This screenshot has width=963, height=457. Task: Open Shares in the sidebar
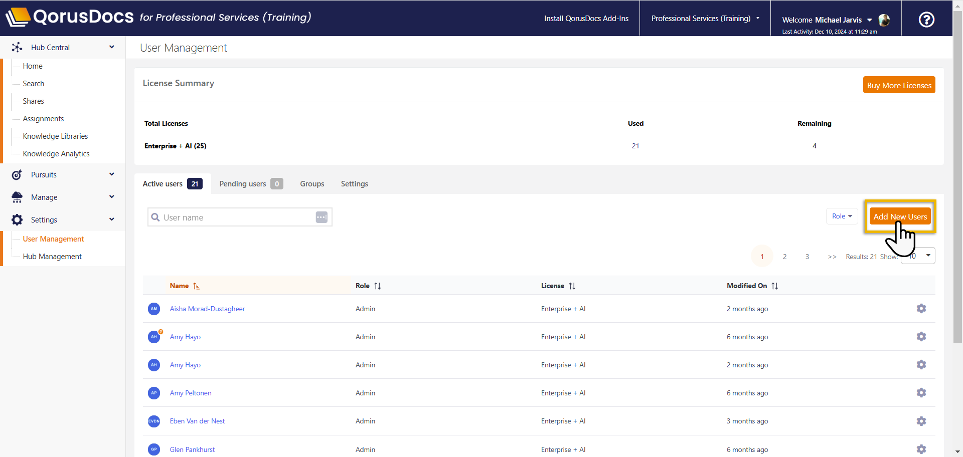pyautogui.click(x=34, y=101)
